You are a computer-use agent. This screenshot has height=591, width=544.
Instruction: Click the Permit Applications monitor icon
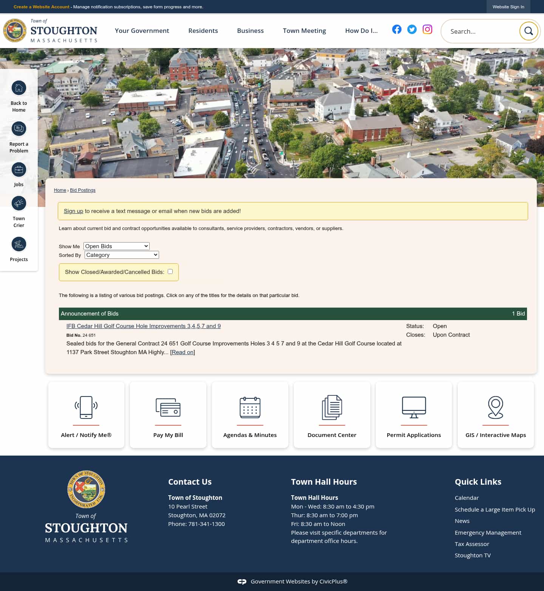pyautogui.click(x=414, y=407)
